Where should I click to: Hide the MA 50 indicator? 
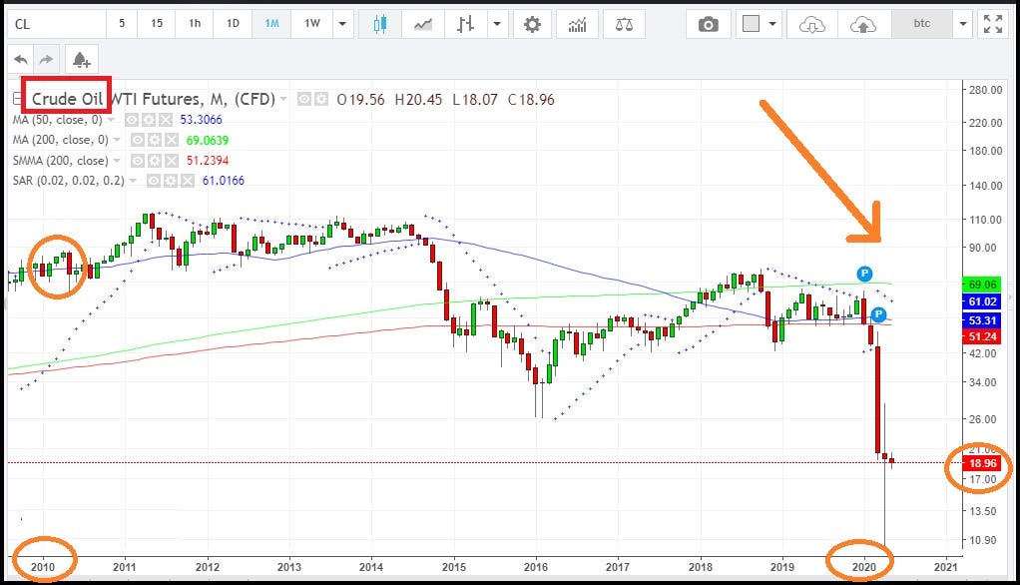[x=132, y=120]
